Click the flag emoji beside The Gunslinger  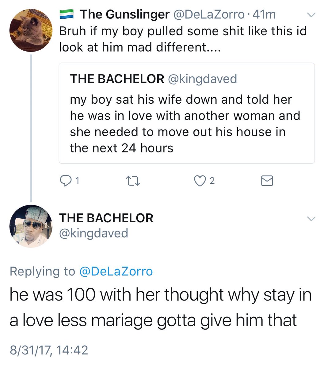coord(67,14)
